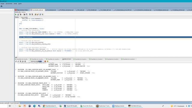Open the Resultado da Consulta 4 tab

click(97, 59)
